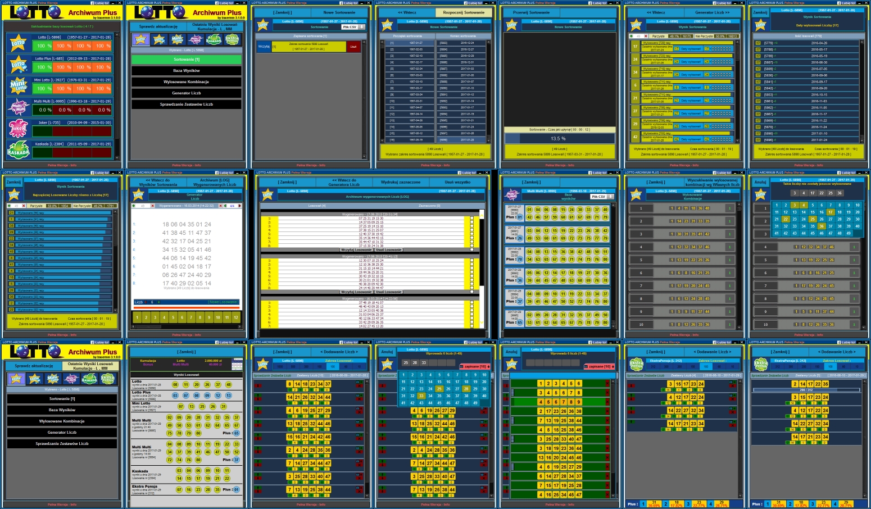The image size is (871, 509).
Task: Click the large number 42 tile in the sorting result list
Action: click(x=635, y=137)
